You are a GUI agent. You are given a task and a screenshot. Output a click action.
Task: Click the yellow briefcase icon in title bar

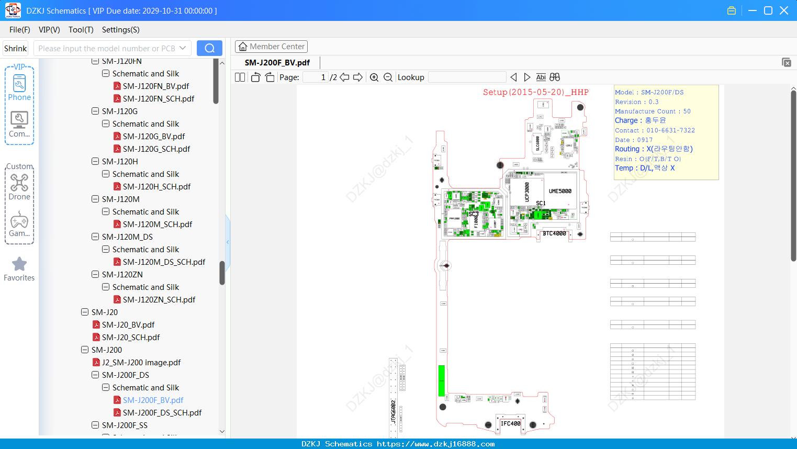(x=732, y=10)
